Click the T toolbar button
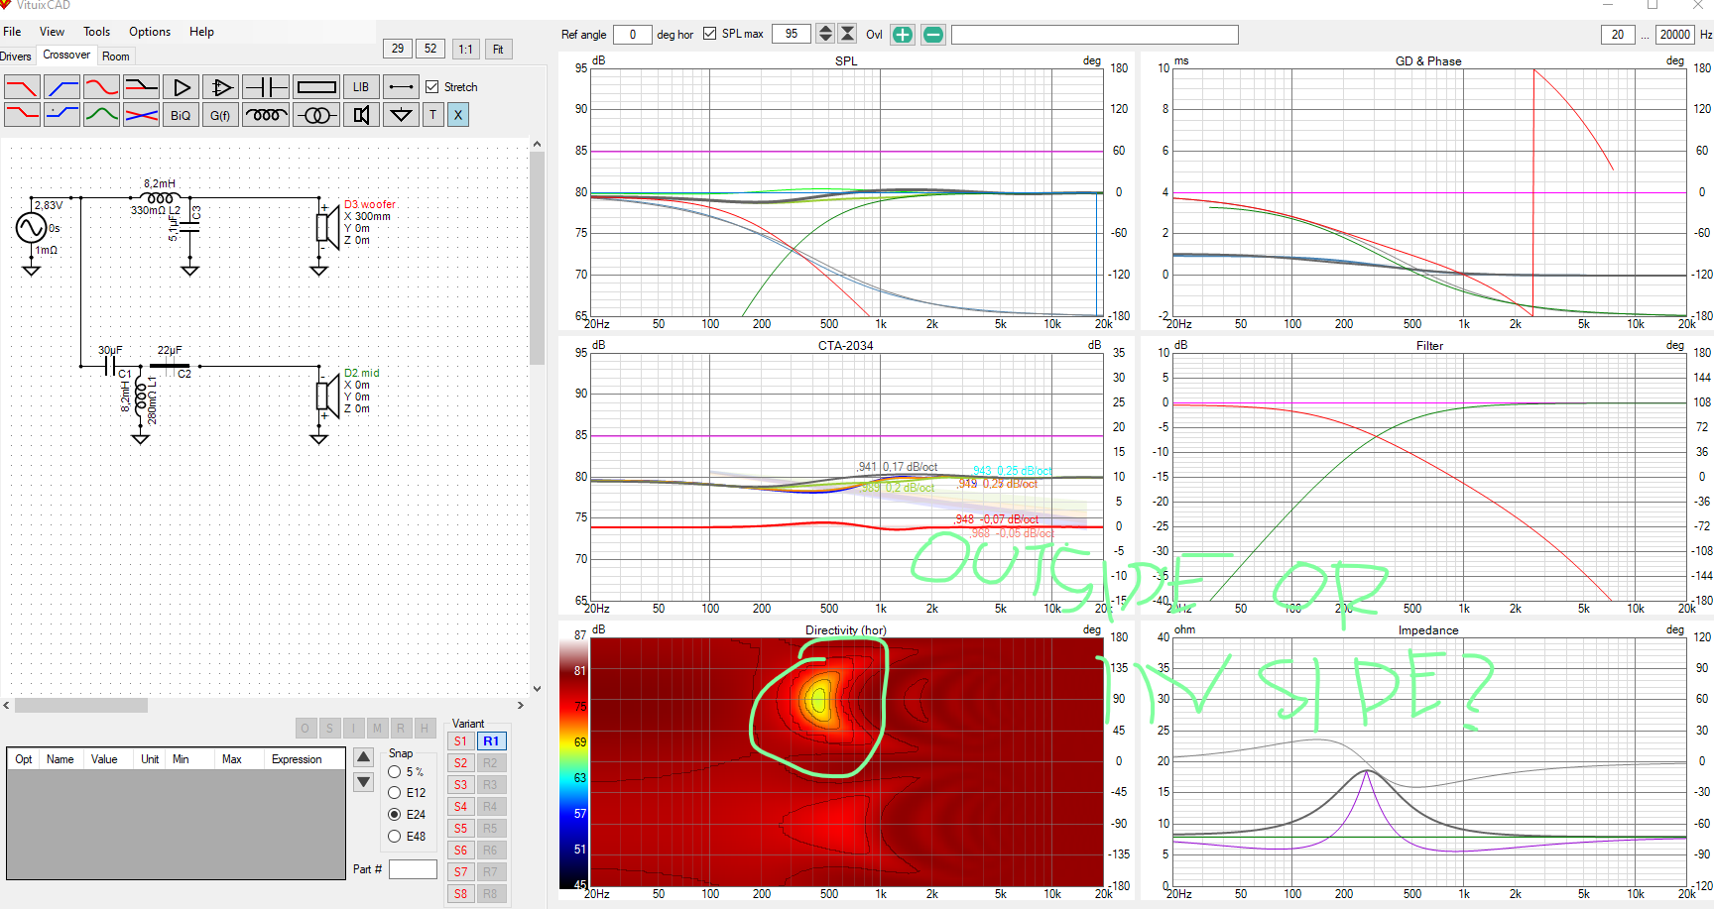Image resolution: width=1714 pixels, height=909 pixels. [432, 115]
